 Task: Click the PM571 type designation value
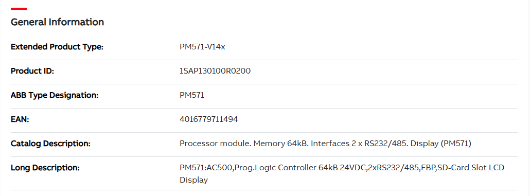[x=192, y=95]
